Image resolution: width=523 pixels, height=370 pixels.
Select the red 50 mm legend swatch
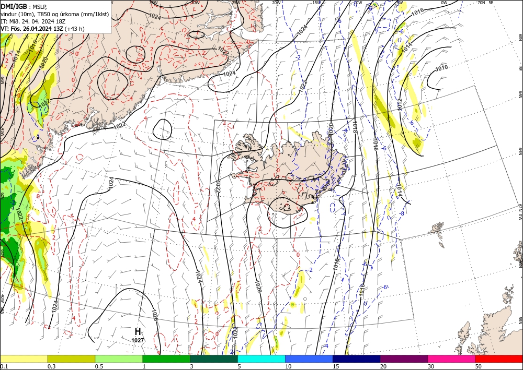[x=499, y=359]
